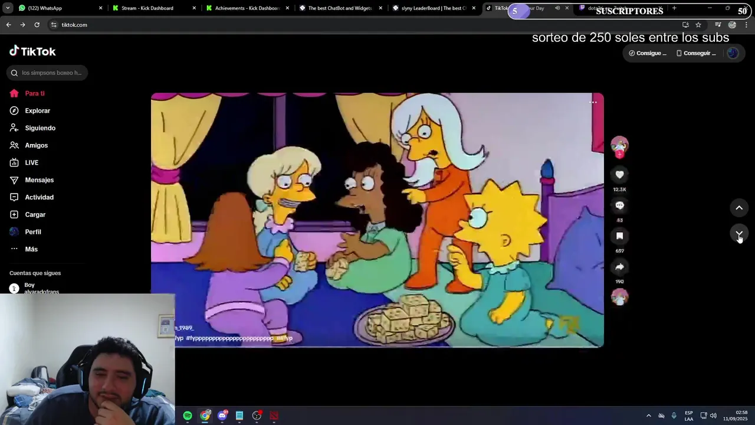This screenshot has width=755, height=425.
Task: Open the comments bubble icon
Action: (x=619, y=205)
